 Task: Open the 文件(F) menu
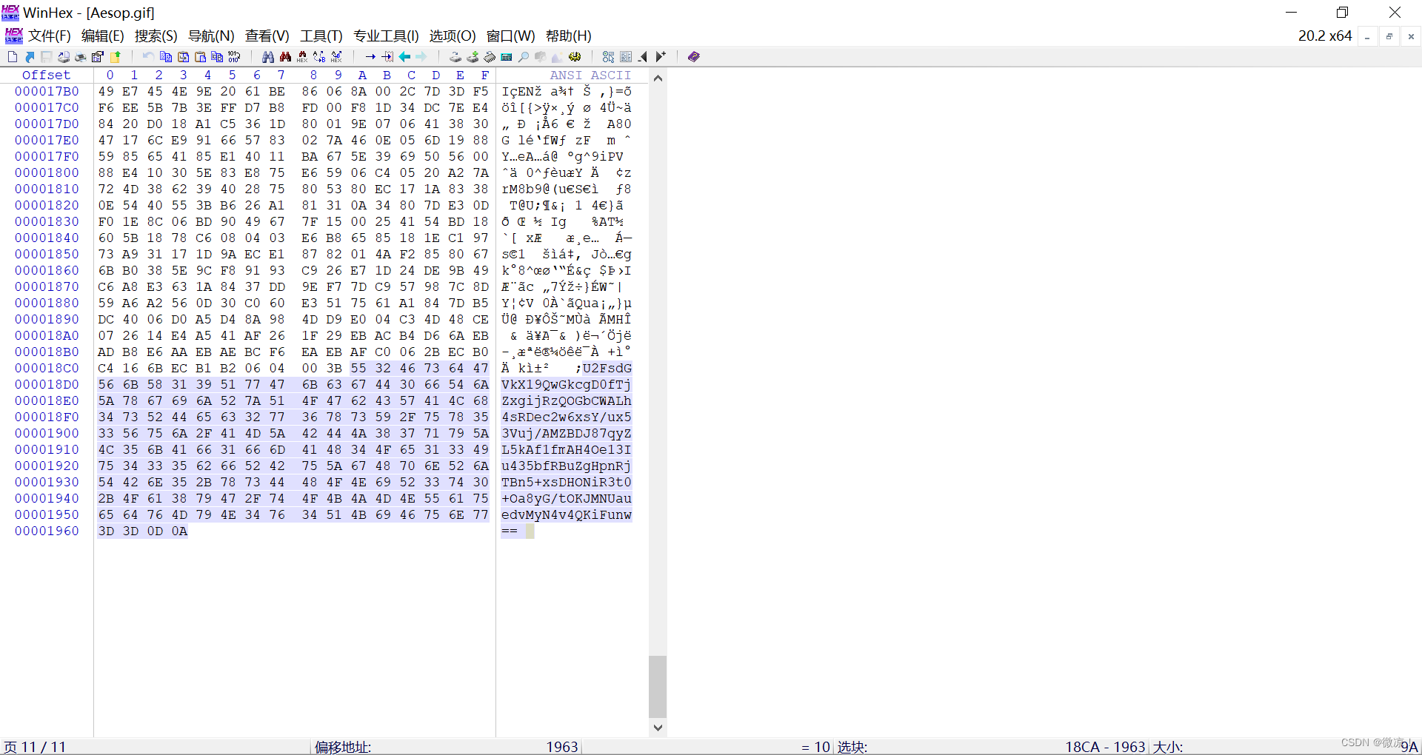click(x=50, y=36)
